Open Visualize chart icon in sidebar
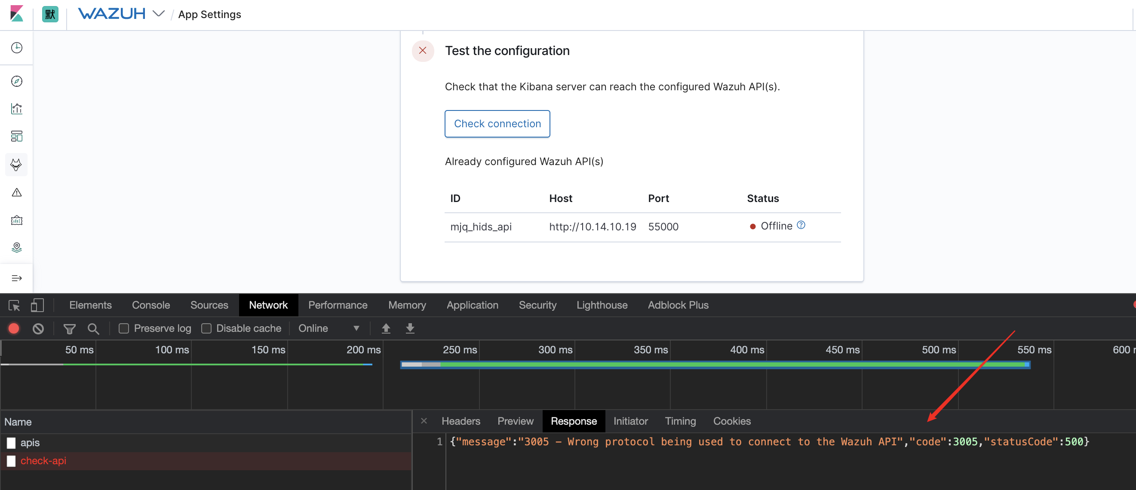The width and height of the screenshot is (1136, 490). tap(17, 109)
